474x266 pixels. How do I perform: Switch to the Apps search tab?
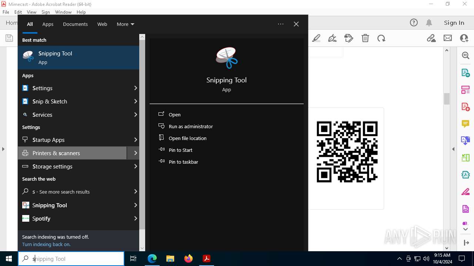click(48, 24)
